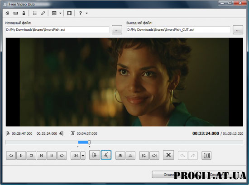Click the bold current position 00:33:24.000
Viewport: 249px width, 185px height.
click(x=206, y=133)
